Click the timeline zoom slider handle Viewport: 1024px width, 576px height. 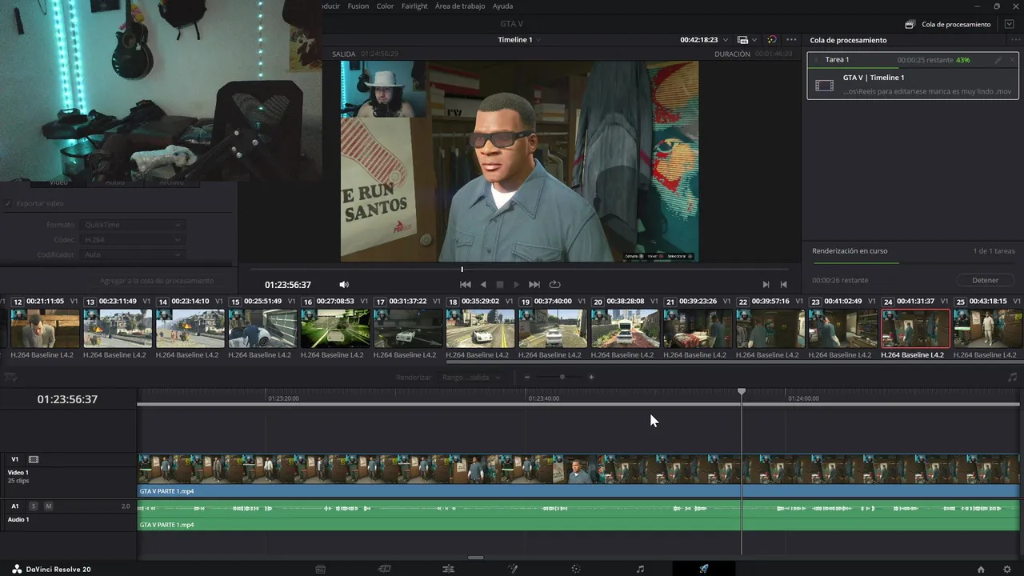pos(562,377)
